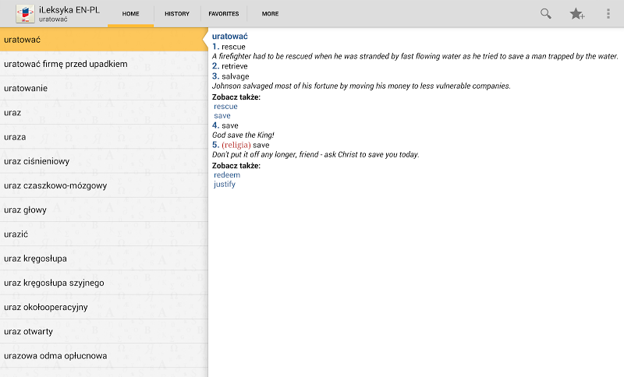The width and height of the screenshot is (624, 377).
Task: Add word to favorites star icon
Action: click(576, 13)
